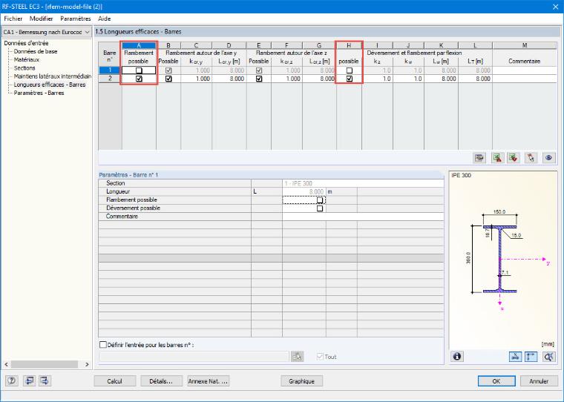Click the effective length settings icon above parameters

[x=479, y=157]
